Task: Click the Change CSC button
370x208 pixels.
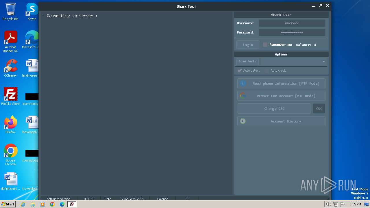Action: point(274,109)
